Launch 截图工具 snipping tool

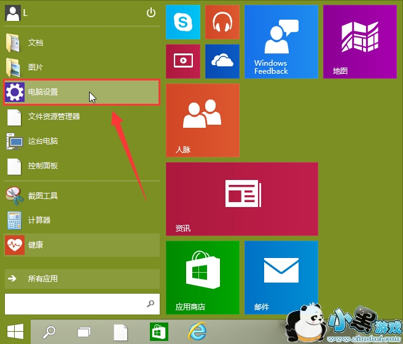coord(82,196)
